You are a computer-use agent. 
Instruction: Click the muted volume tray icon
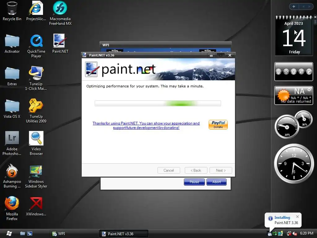295,234
